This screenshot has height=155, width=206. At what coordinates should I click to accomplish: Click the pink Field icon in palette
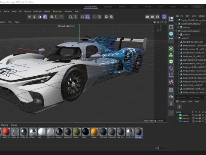(x=171, y=82)
